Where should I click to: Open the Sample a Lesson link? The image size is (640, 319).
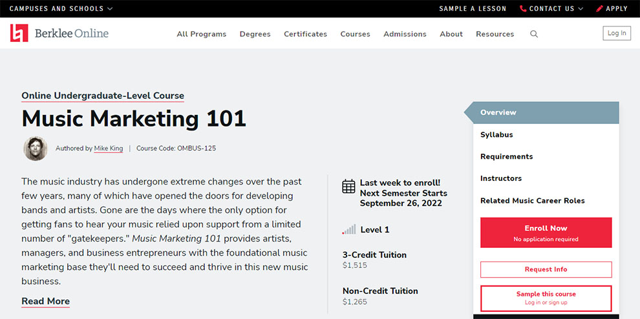pyautogui.click(x=473, y=8)
